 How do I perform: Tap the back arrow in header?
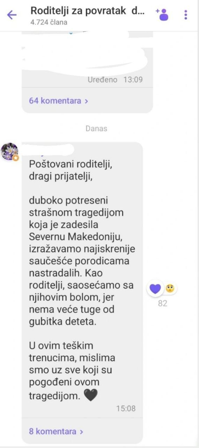[x=12, y=15]
